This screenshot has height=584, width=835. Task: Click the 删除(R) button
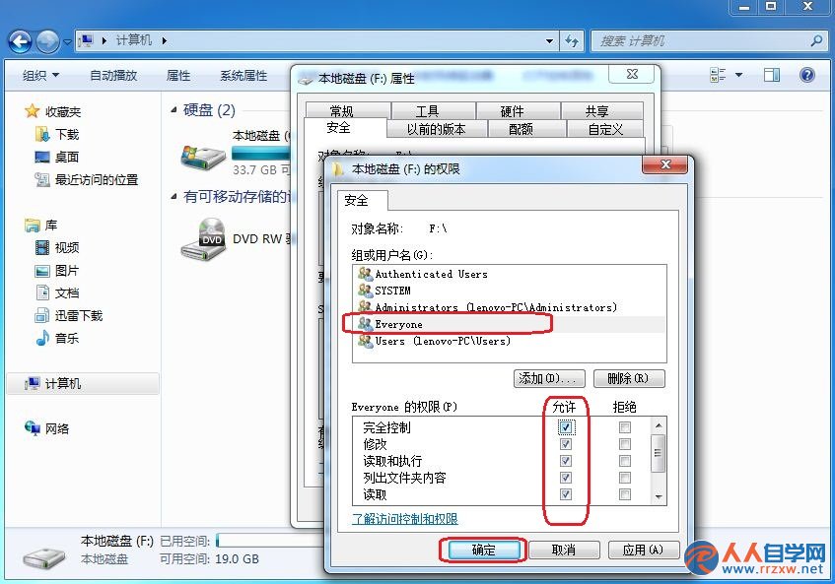(x=629, y=379)
